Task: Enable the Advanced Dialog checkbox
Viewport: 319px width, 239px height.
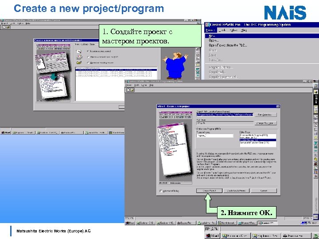Action: point(161,191)
